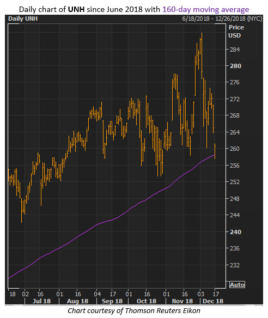Click the Auto scale button
This screenshot has width=268, height=318.
click(x=237, y=285)
